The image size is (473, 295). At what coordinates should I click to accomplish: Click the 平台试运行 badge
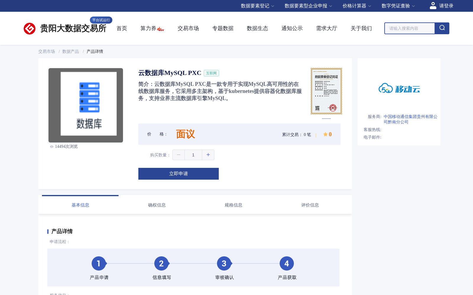click(101, 20)
